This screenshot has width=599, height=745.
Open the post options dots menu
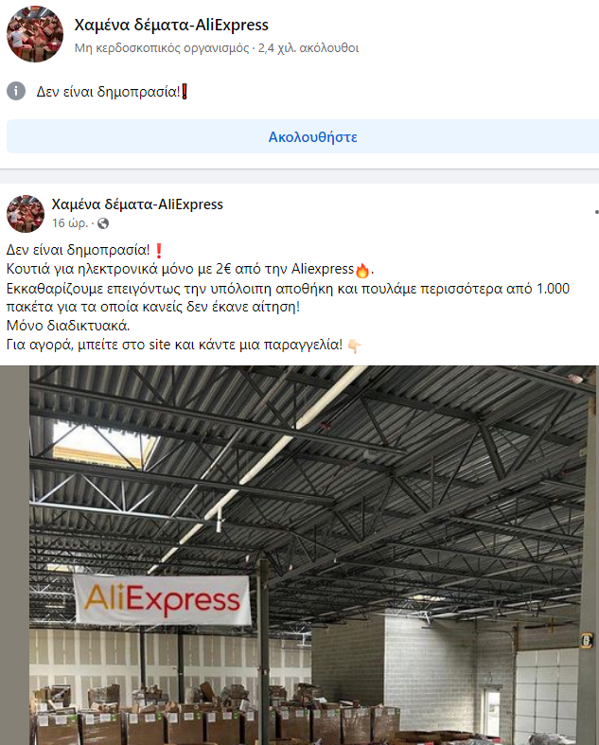596,212
